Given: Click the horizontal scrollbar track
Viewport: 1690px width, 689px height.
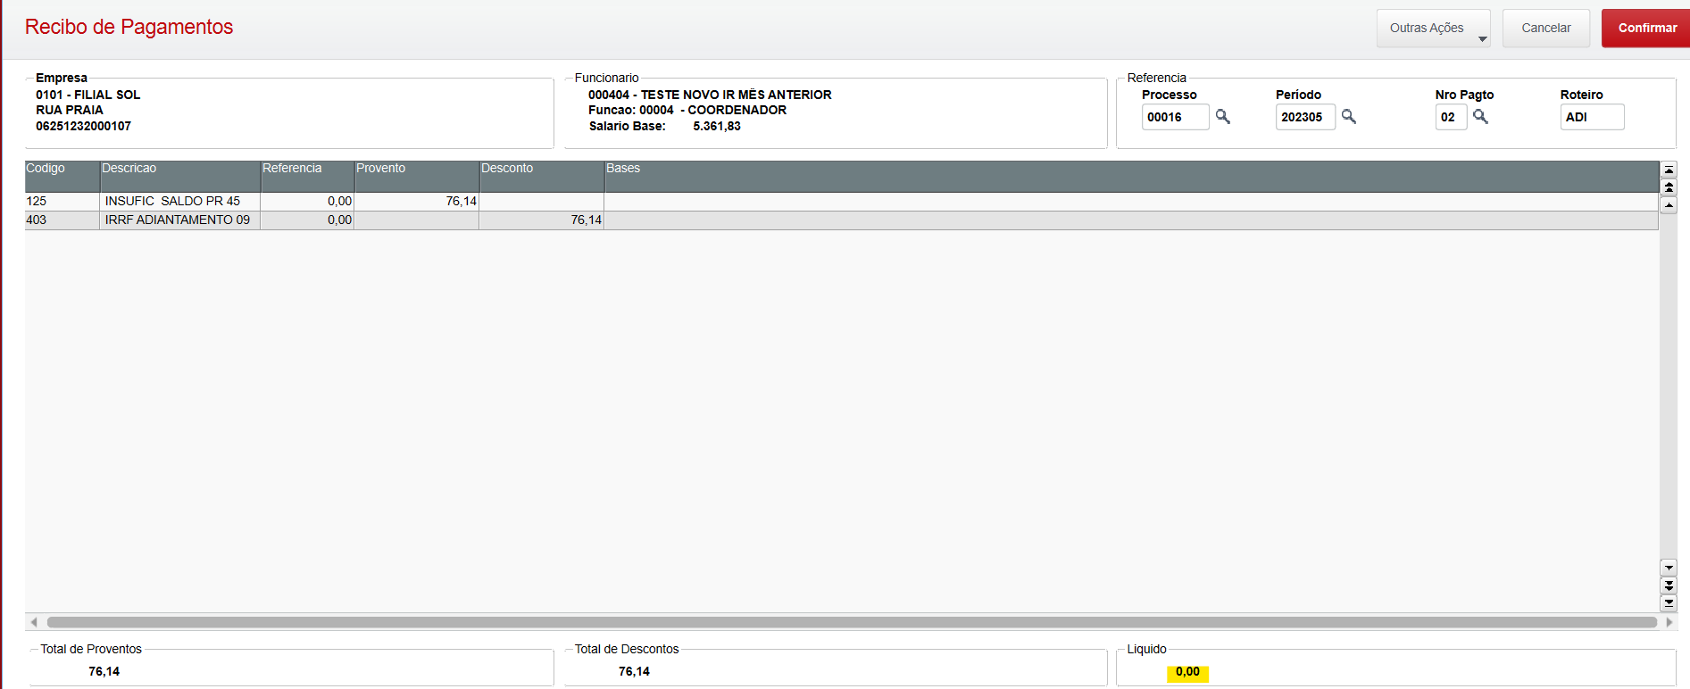Looking at the screenshot, I should click(852, 622).
